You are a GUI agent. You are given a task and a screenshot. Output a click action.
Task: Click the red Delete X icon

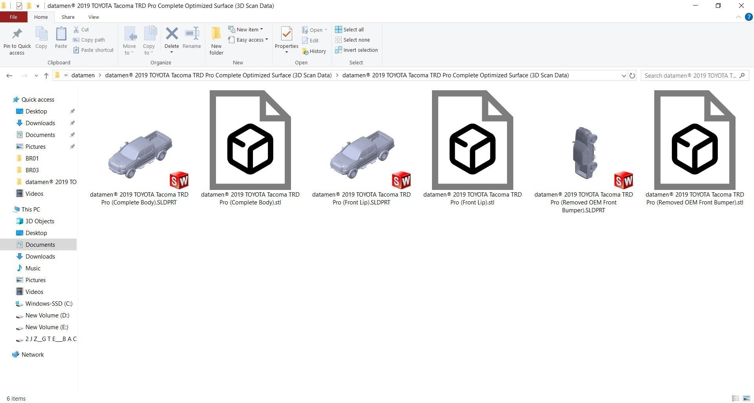pyautogui.click(x=172, y=34)
